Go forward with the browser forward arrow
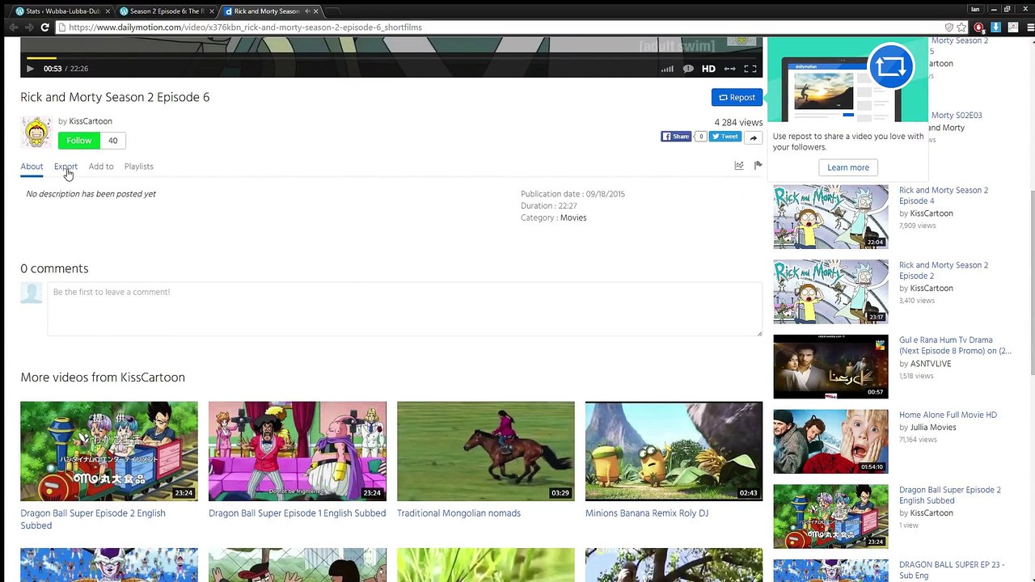Image resolution: width=1035 pixels, height=582 pixels. point(29,27)
